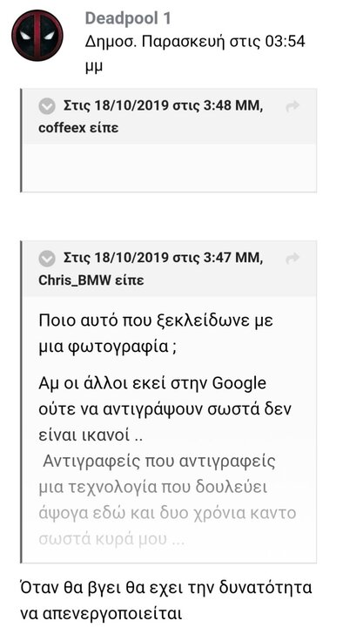Open the Deadpool avatar profile picture
The width and height of the screenshot is (343, 627).
(x=37, y=36)
